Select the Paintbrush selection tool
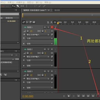Image resolution: width=100 pixels, height=100 pixels. pyautogui.click(x=40, y=6)
